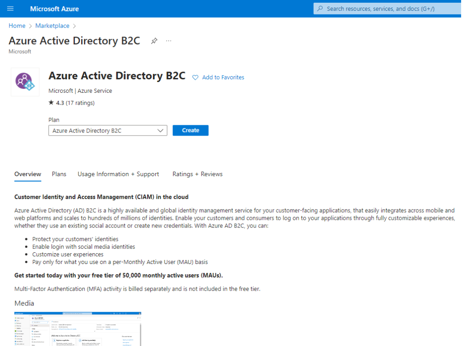
Task: Open the Plans tab
Action: point(59,174)
